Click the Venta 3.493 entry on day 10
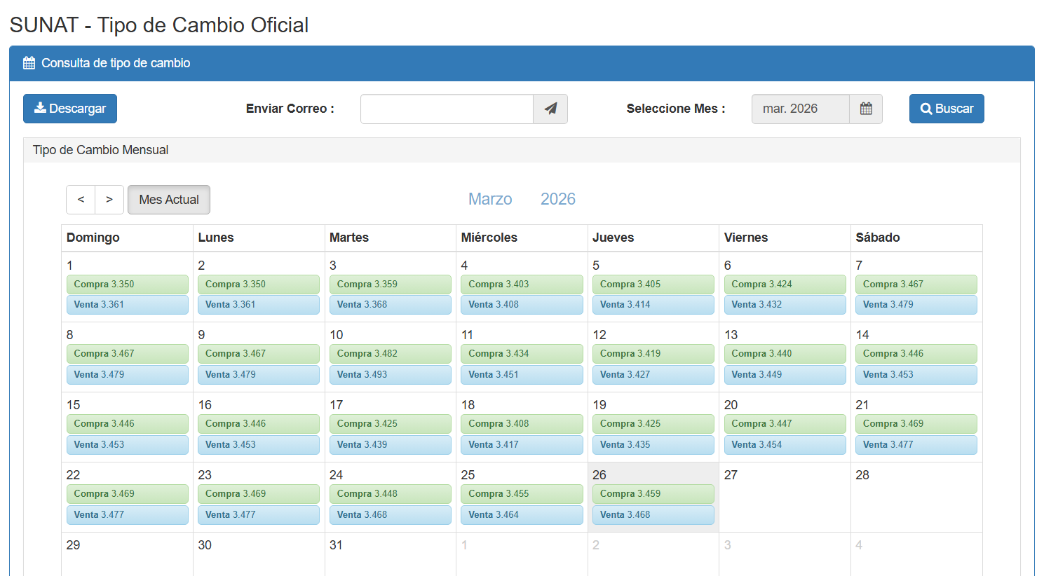The height and width of the screenshot is (576, 1044). [x=390, y=375]
